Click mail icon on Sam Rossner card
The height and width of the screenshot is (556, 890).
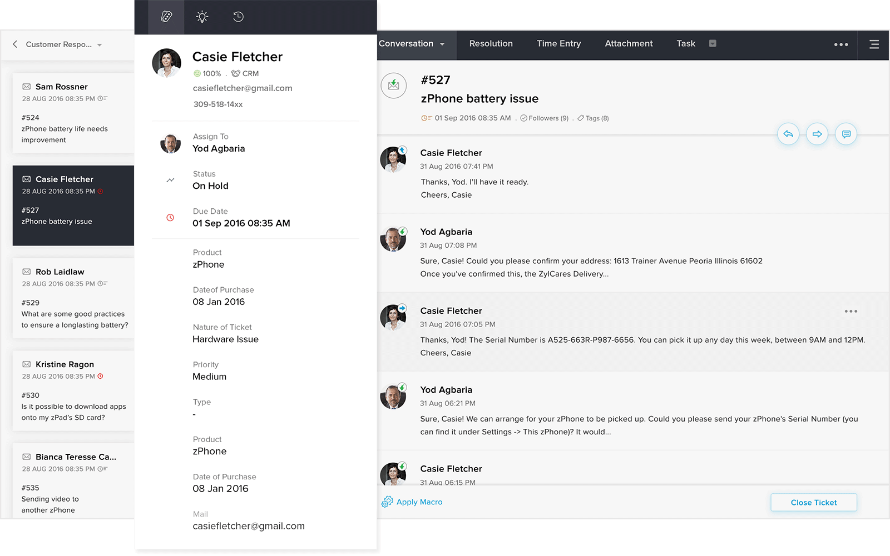[27, 87]
